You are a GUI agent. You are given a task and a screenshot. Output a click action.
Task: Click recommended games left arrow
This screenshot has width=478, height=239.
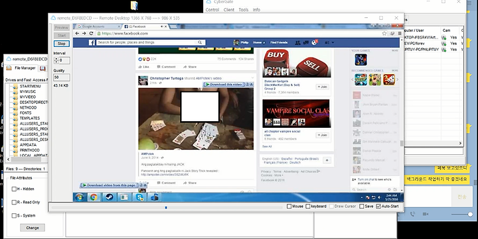point(353,79)
